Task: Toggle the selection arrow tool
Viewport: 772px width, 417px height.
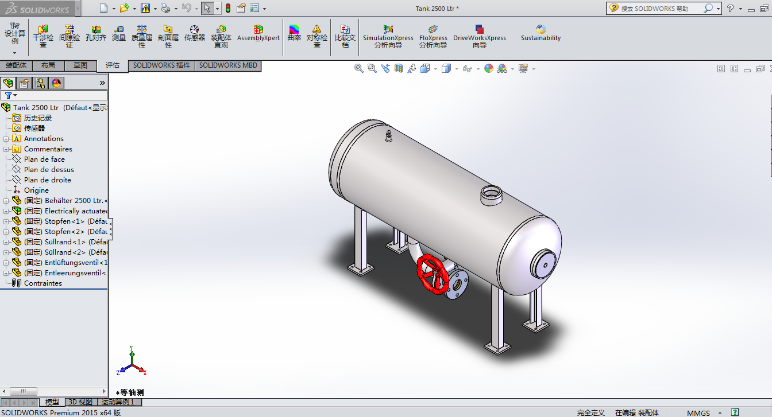Action: pyautogui.click(x=207, y=8)
